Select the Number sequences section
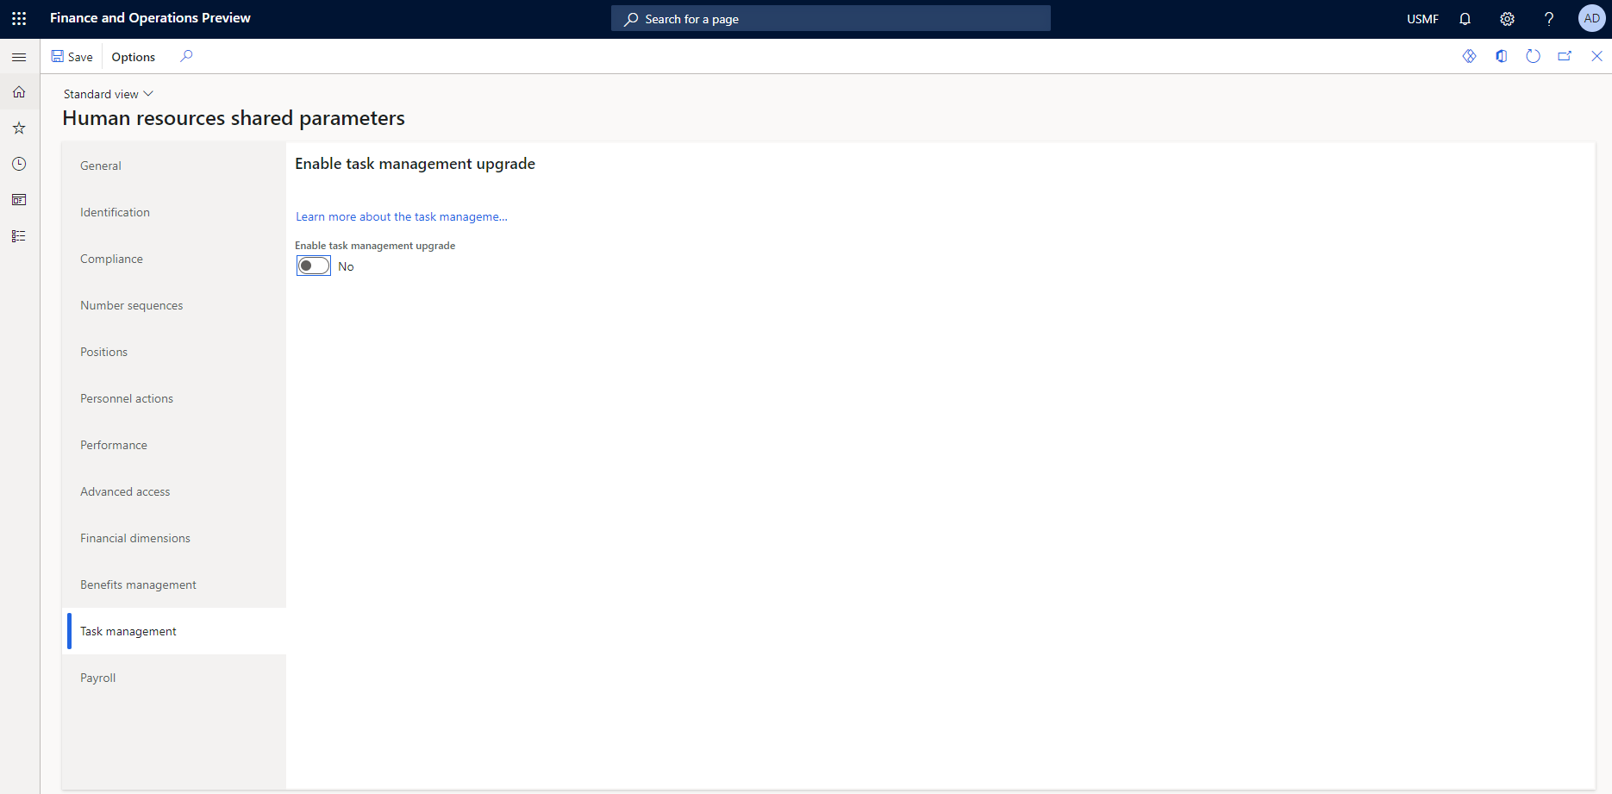The height and width of the screenshot is (794, 1612). click(131, 305)
